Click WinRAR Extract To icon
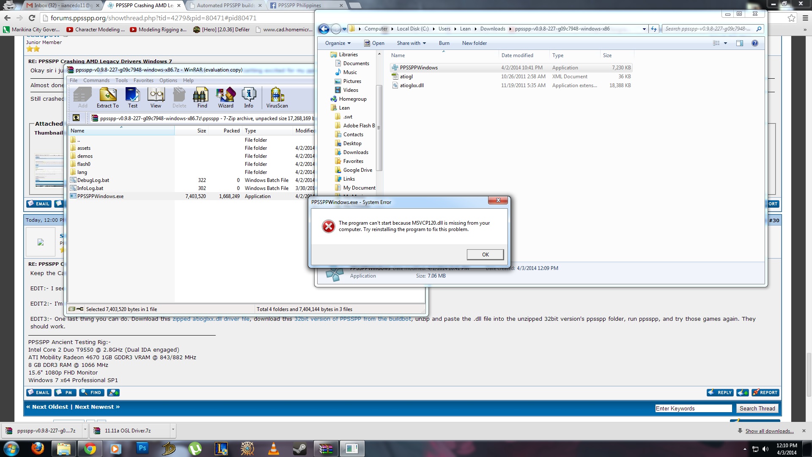Image resolution: width=812 pixels, height=457 pixels. click(107, 97)
